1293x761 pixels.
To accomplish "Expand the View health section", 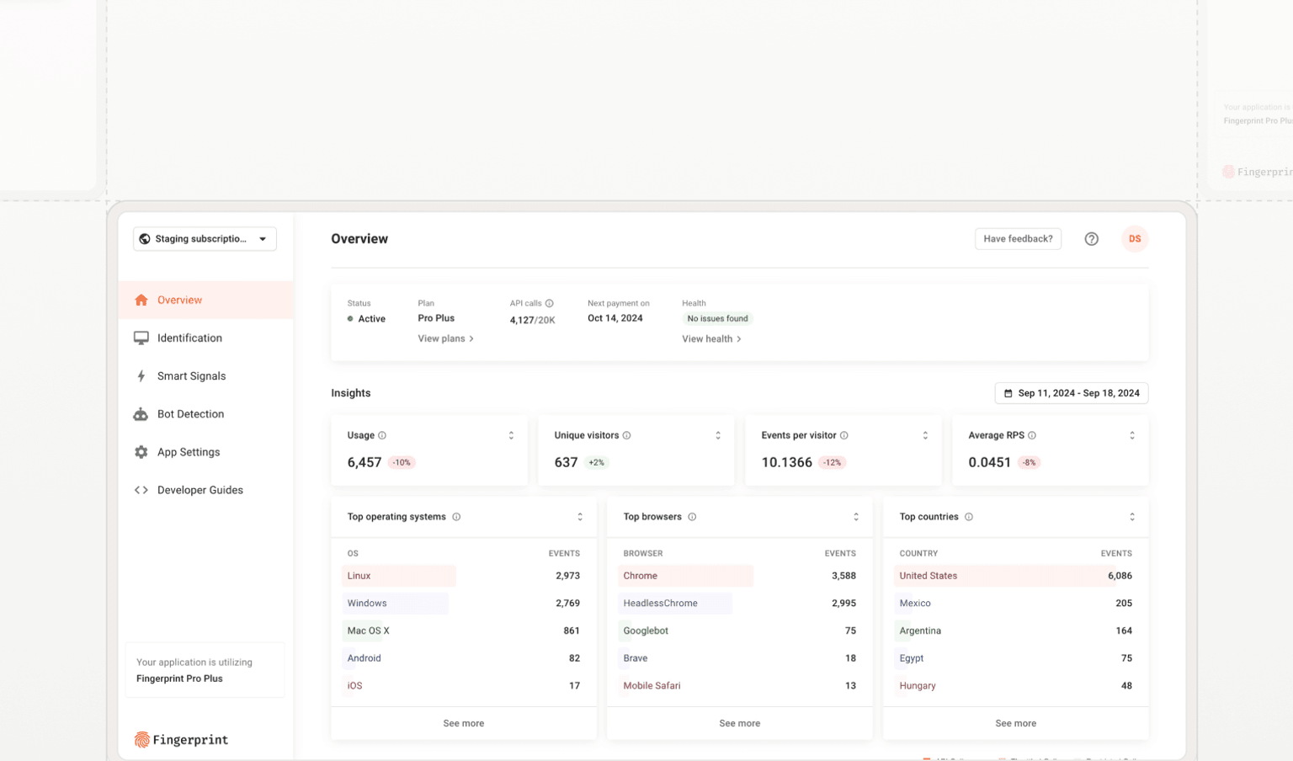I will tap(711, 338).
